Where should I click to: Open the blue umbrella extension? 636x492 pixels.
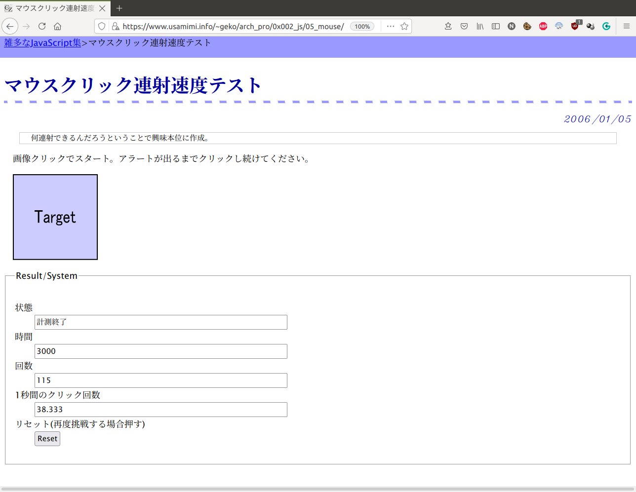click(559, 26)
